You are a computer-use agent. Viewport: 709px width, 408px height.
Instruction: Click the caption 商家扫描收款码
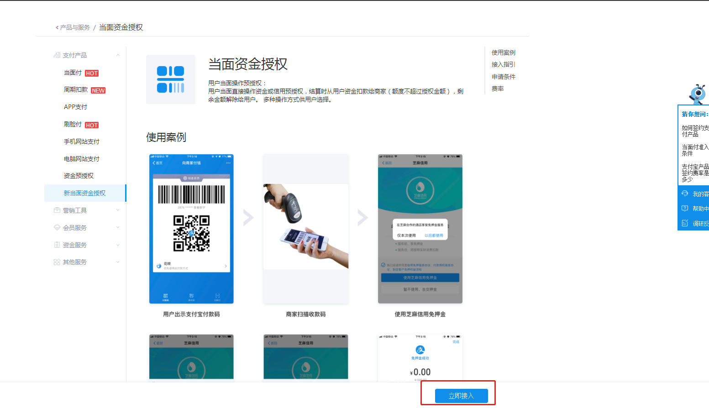[x=306, y=314]
